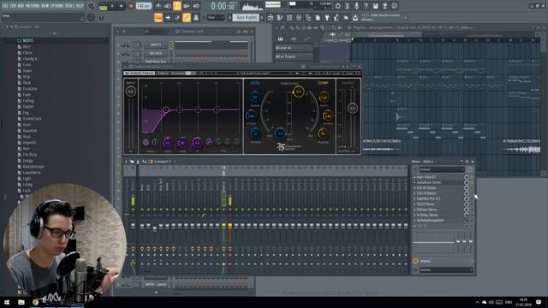Open the Channel rack view icon
This screenshot has height=308, width=548.
(x=289, y=17)
